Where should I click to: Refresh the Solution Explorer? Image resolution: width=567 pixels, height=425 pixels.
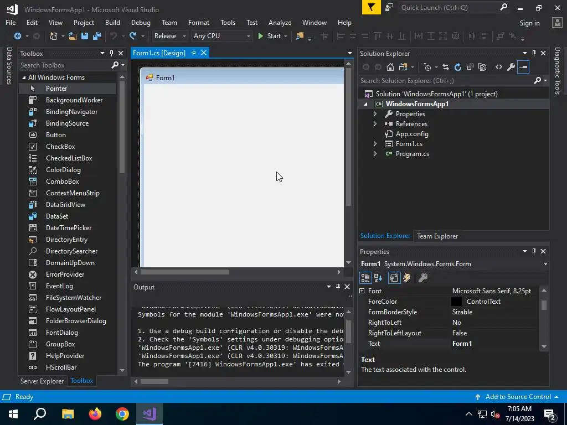coord(458,67)
